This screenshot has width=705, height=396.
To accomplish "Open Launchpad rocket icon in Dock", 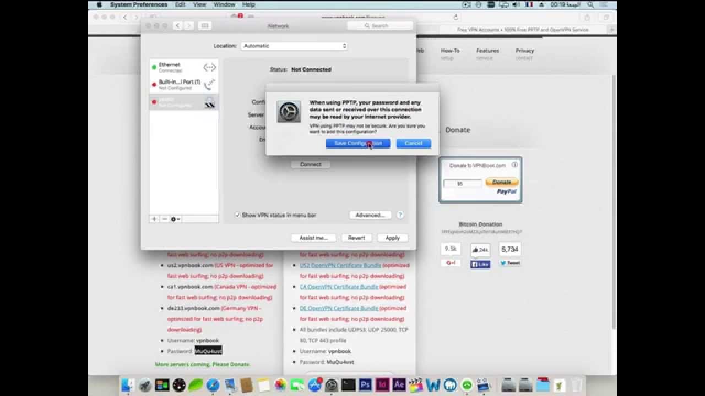I will click(x=145, y=385).
